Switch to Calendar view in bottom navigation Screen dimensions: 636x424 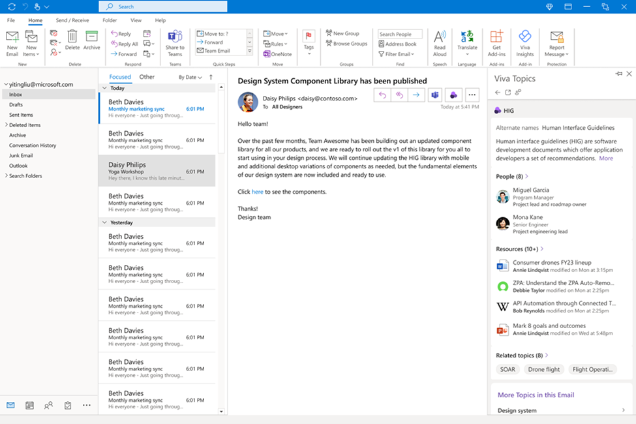tap(29, 405)
